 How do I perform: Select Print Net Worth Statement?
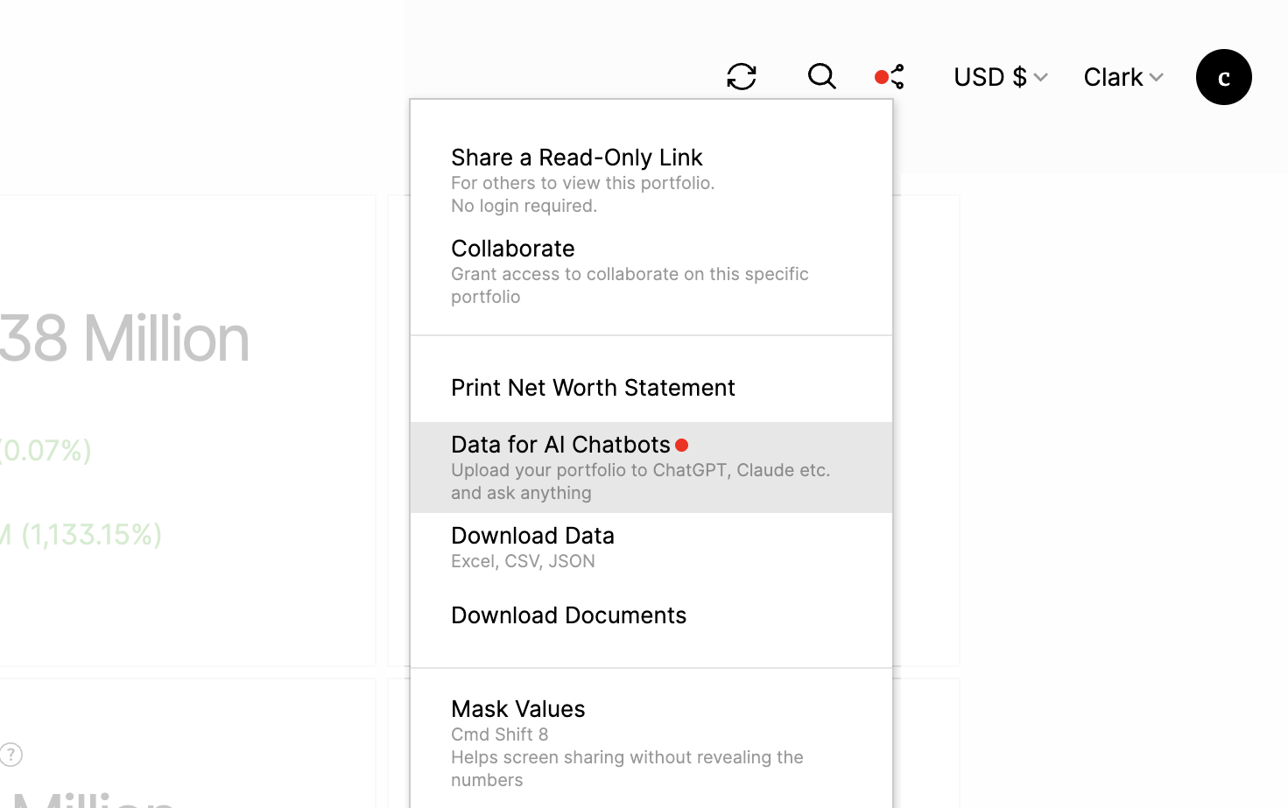[593, 388]
